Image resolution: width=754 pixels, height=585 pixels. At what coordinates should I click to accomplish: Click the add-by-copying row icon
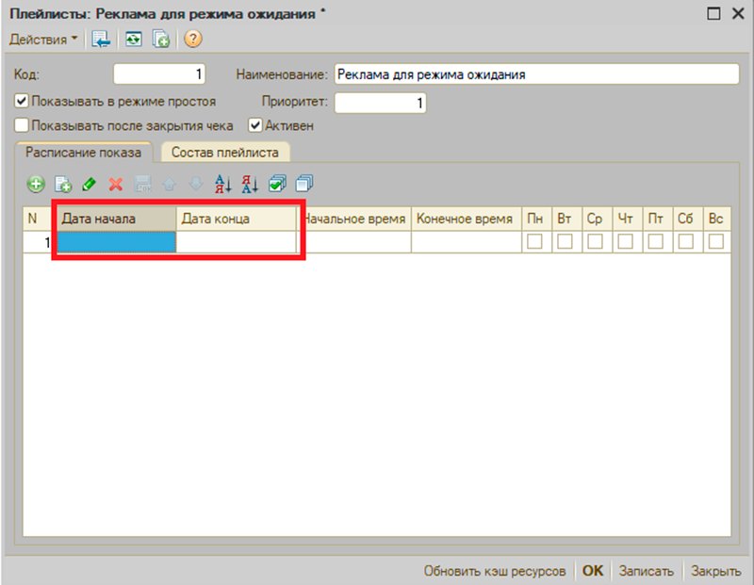pos(63,184)
